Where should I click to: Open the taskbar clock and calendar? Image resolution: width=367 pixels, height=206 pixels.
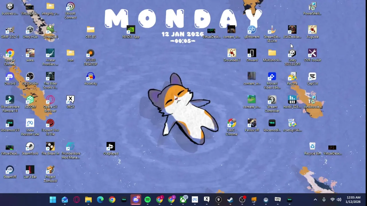coord(354,200)
